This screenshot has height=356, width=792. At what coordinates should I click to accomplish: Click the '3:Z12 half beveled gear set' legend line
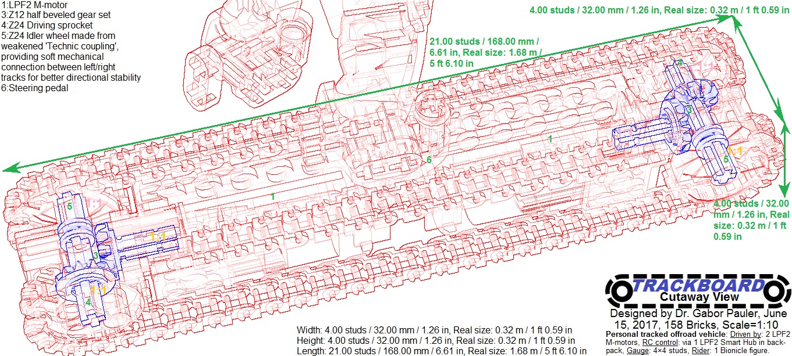point(56,15)
